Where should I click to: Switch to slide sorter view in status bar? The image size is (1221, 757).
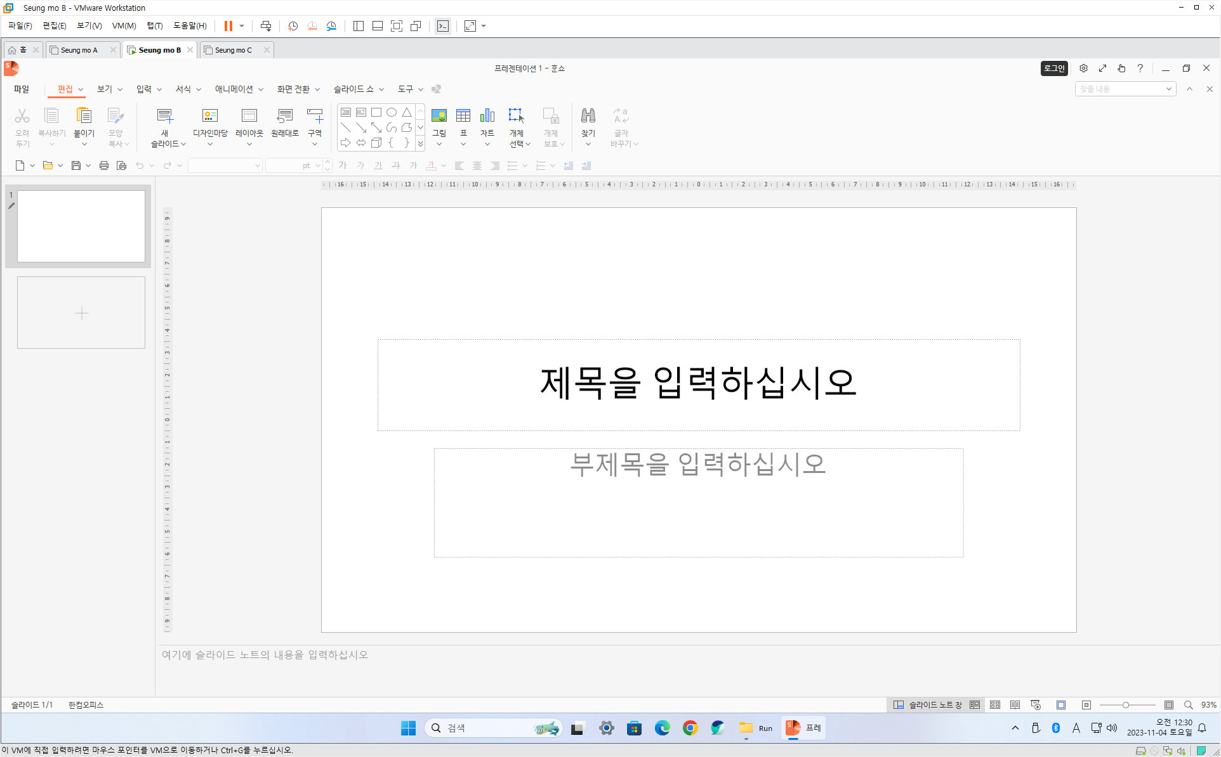995,705
